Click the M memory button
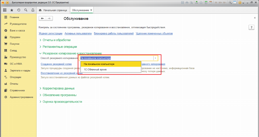Screen dimensions: 259x137 216,3
